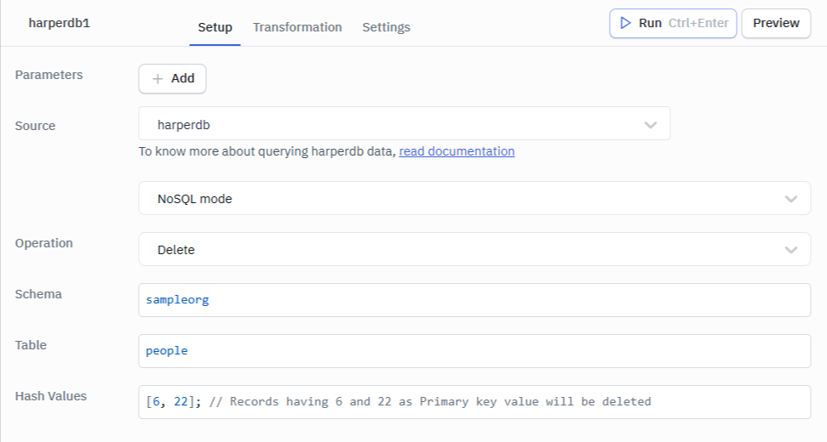Add a new parameter
Image resolution: width=827 pixels, height=442 pixels.
(x=172, y=78)
